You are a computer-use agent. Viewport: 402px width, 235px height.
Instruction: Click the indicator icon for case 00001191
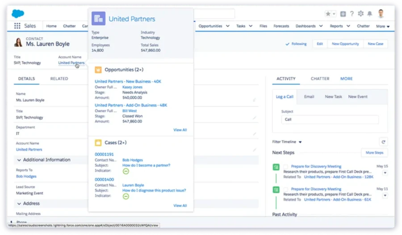tap(126, 172)
